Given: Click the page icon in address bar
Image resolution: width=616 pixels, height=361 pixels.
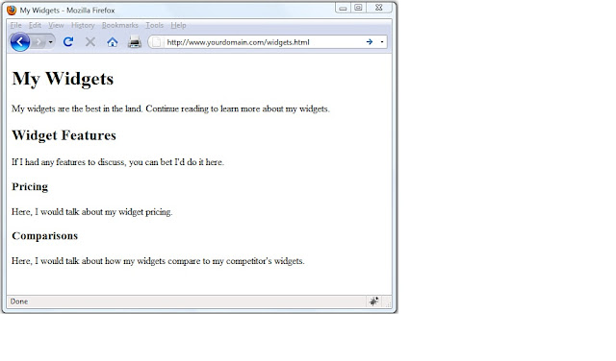Looking at the screenshot, I should point(156,42).
